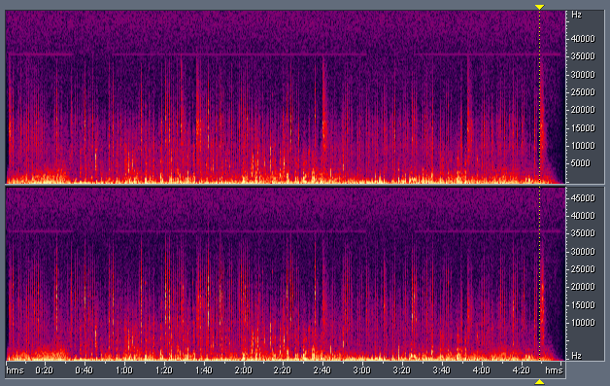This screenshot has height=386, width=610.
Task: Click the 2:40 mark on the time ruler
Action: pyautogui.click(x=322, y=370)
